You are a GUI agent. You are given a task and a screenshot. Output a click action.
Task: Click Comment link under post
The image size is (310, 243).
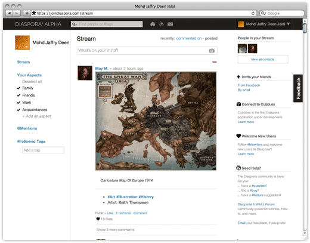(x=141, y=213)
